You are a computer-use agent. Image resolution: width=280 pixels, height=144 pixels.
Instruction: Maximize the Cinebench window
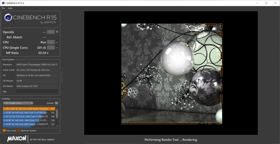click(x=266, y=3)
